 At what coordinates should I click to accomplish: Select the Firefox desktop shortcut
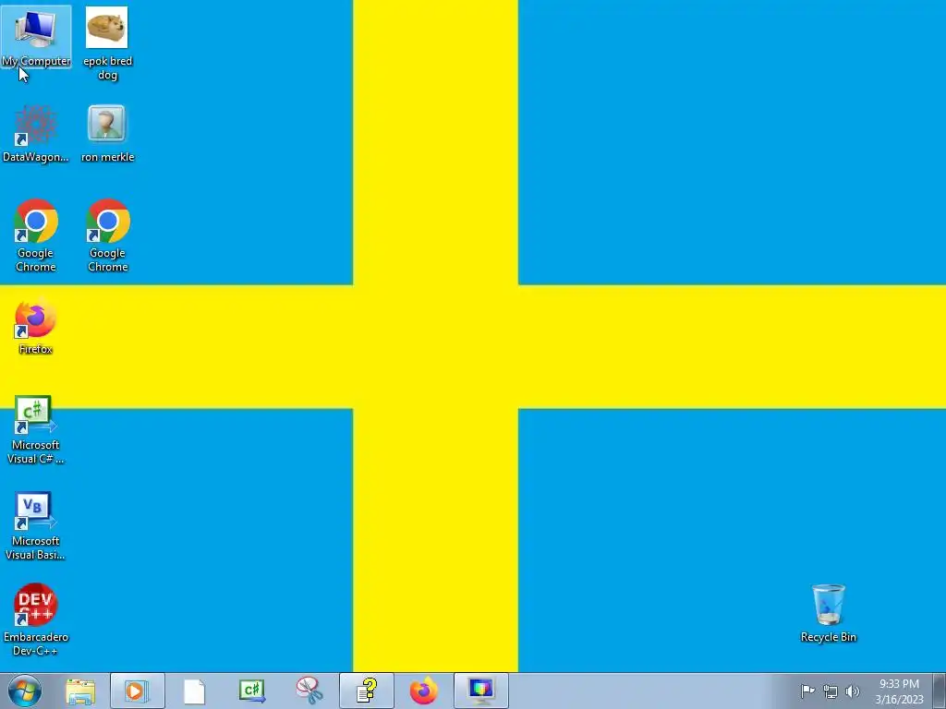pos(36,326)
